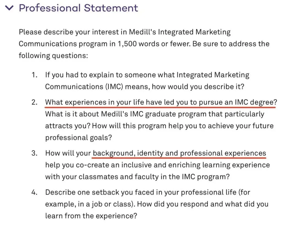Click the "following questions:" text line
297x225 pixels.
pos(53,56)
